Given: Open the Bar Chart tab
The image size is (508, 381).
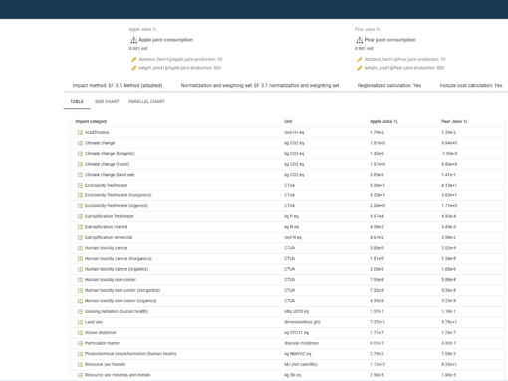Looking at the screenshot, I should [107, 101].
